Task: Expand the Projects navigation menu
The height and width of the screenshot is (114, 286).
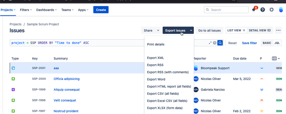Action: click(8, 10)
